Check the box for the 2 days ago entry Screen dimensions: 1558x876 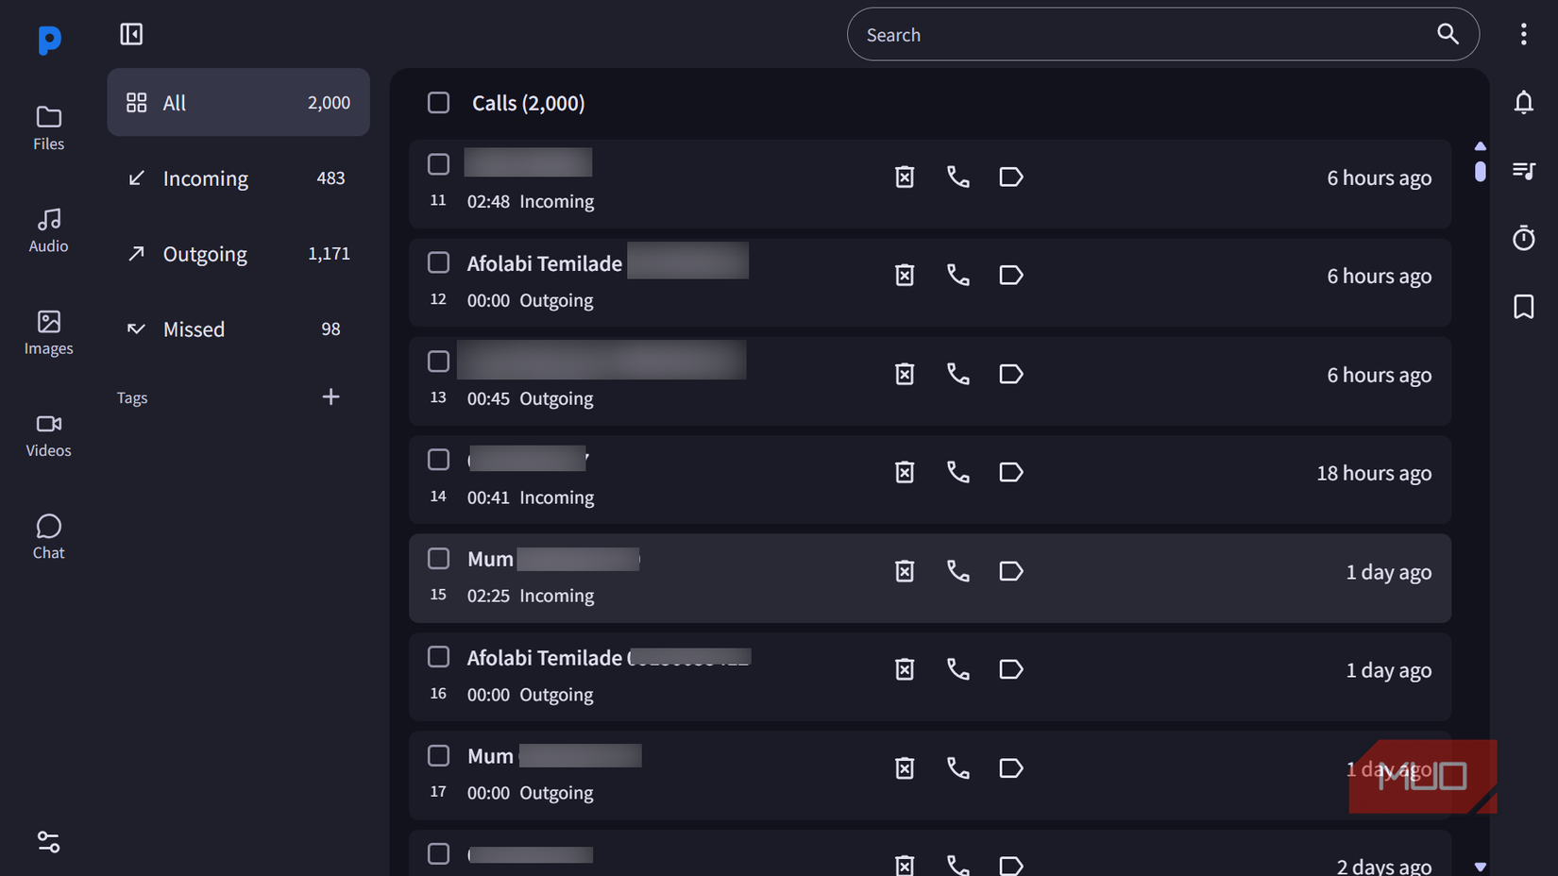[438, 854]
